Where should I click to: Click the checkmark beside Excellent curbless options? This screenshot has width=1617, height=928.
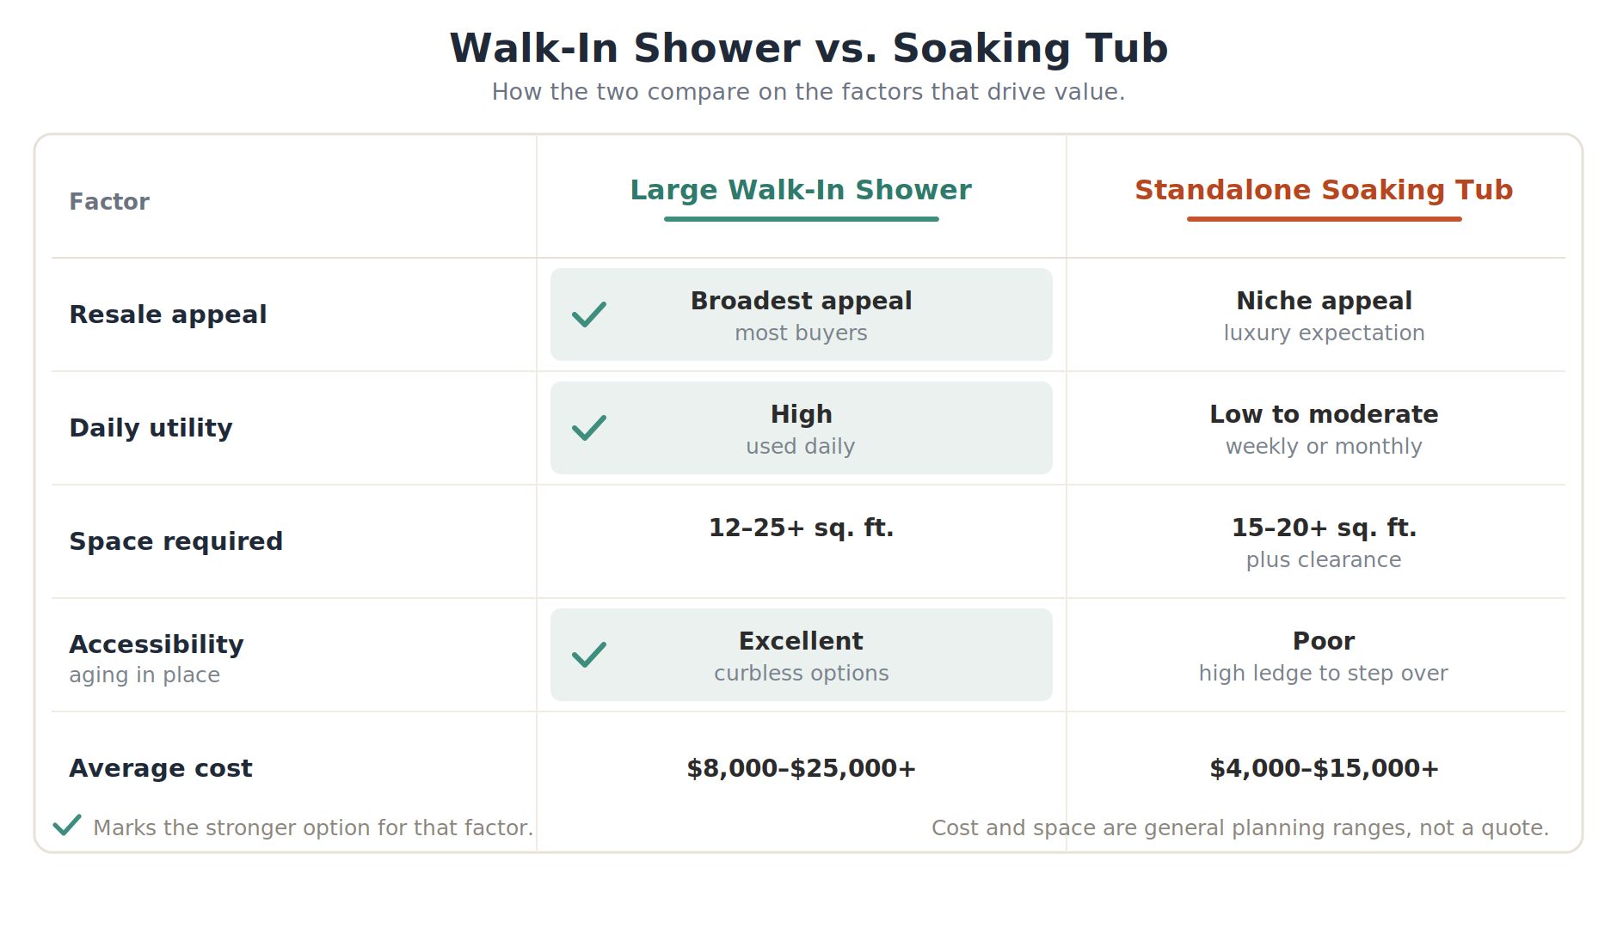pyautogui.click(x=589, y=655)
